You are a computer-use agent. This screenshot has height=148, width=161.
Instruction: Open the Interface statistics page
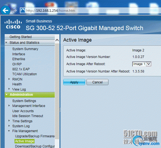19,54
